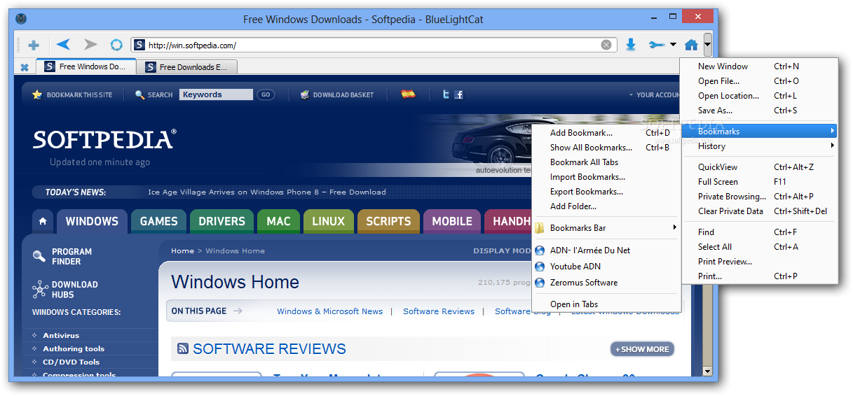Close the current tab with X
This screenshot has width=853, height=396.
[25, 67]
